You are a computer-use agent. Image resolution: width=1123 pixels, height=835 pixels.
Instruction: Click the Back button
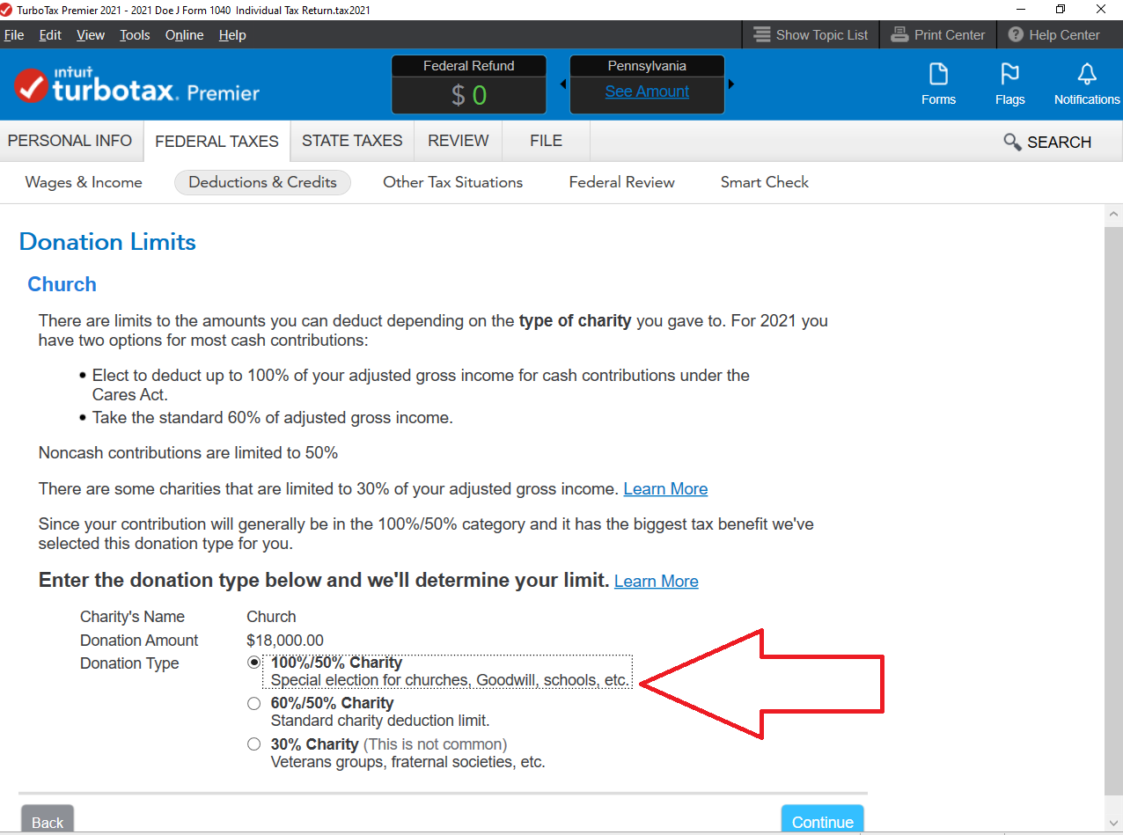coord(48,820)
